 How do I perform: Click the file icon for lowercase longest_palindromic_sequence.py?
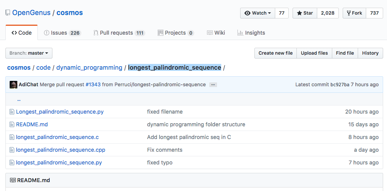click(x=12, y=163)
